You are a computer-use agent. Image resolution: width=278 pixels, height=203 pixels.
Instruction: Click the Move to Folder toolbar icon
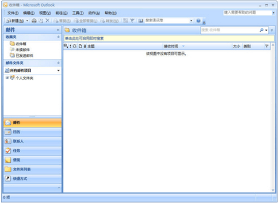click(x=41, y=20)
